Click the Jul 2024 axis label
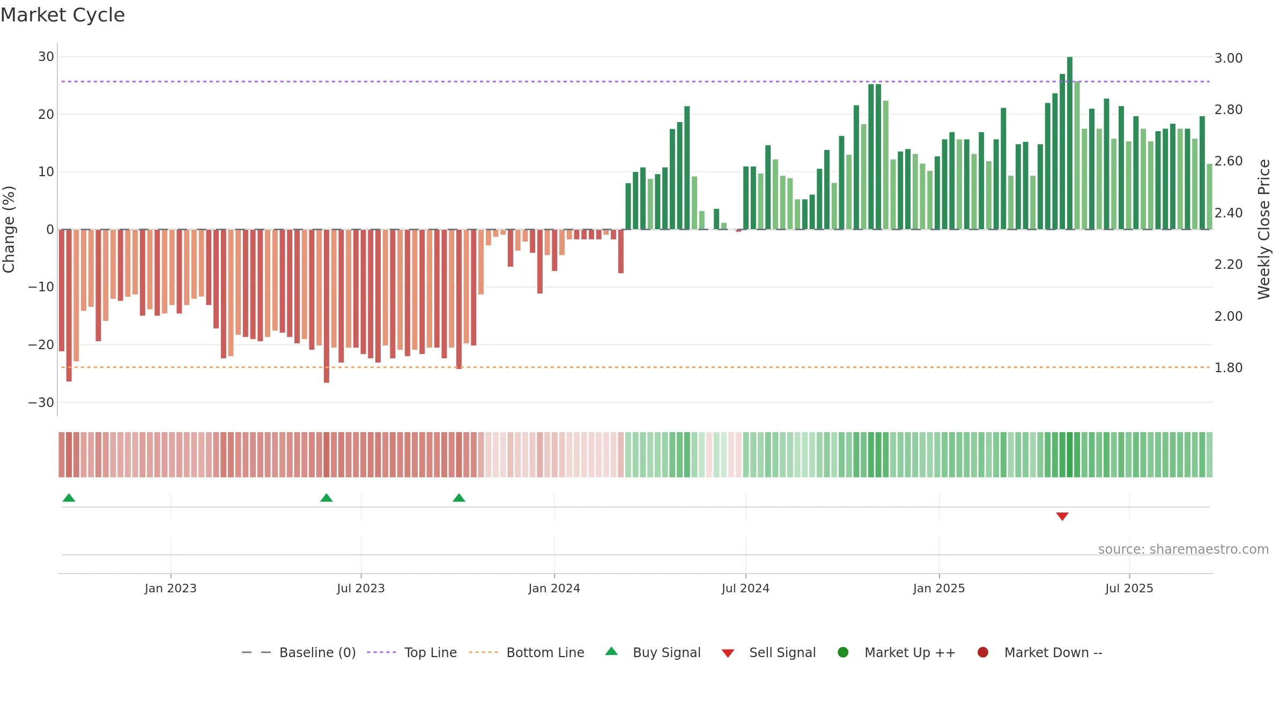Image resolution: width=1287 pixels, height=723 pixels. coord(745,588)
